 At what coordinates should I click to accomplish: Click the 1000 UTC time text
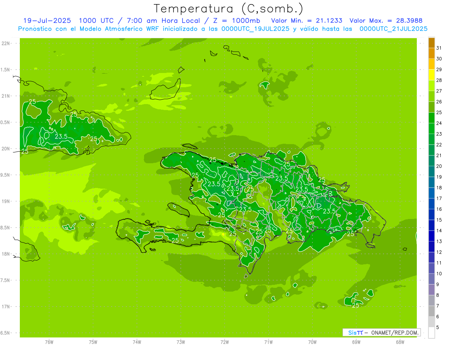97,21
